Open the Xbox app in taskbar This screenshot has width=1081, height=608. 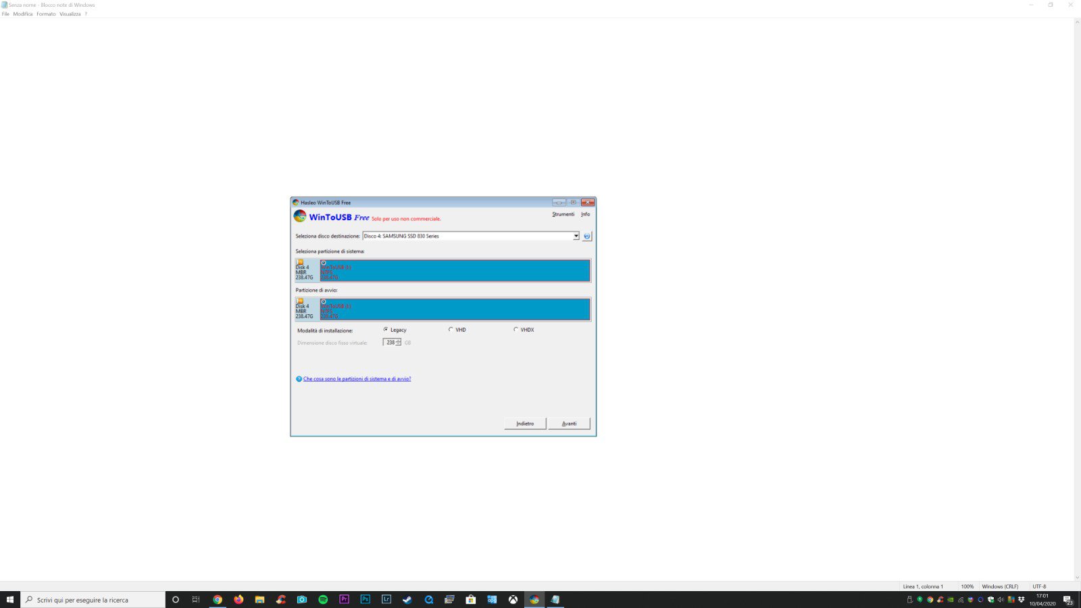point(513,600)
